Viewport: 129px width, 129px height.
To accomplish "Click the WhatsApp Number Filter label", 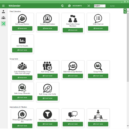I will 47,120.
